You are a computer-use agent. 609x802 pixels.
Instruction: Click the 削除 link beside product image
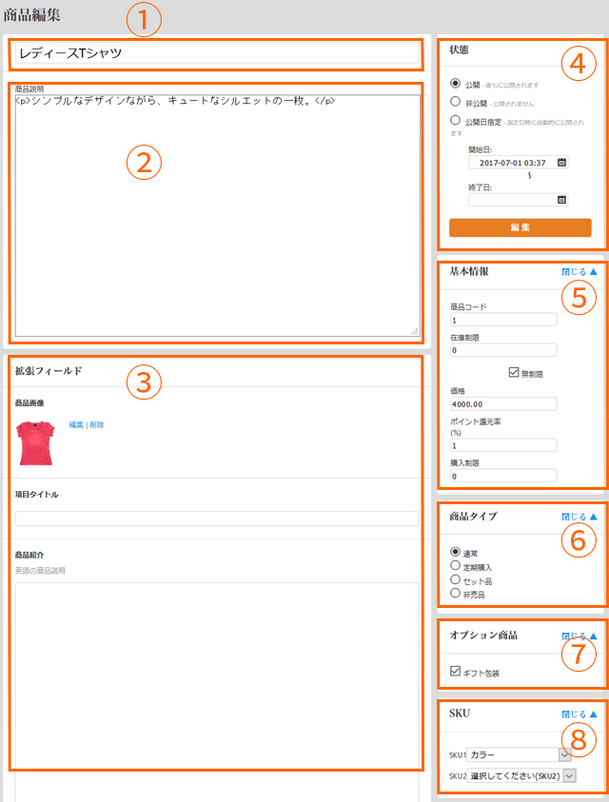coord(96,424)
